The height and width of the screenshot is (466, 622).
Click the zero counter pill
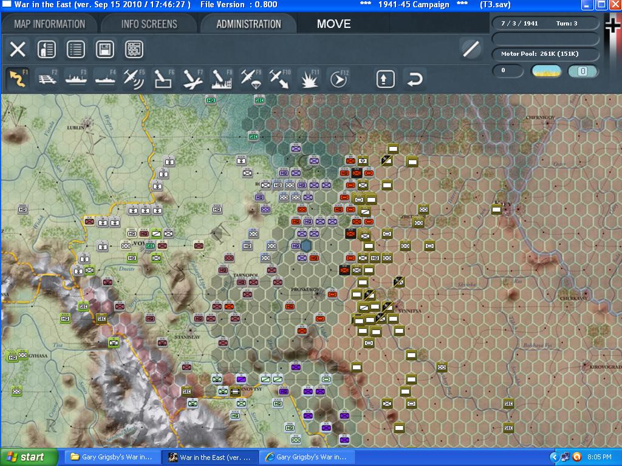click(508, 70)
